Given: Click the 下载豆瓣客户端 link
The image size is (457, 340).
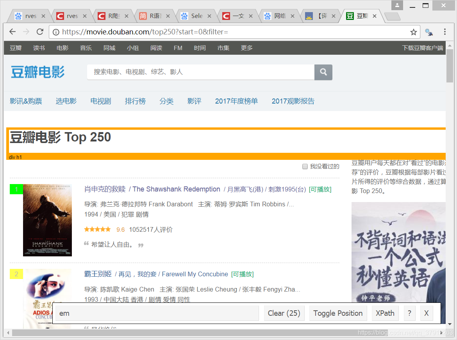Looking at the screenshot, I should [423, 48].
